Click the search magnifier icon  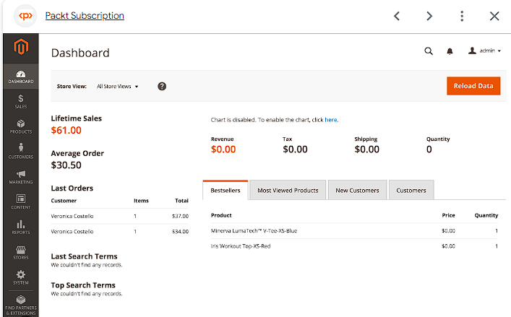point(429,51)
